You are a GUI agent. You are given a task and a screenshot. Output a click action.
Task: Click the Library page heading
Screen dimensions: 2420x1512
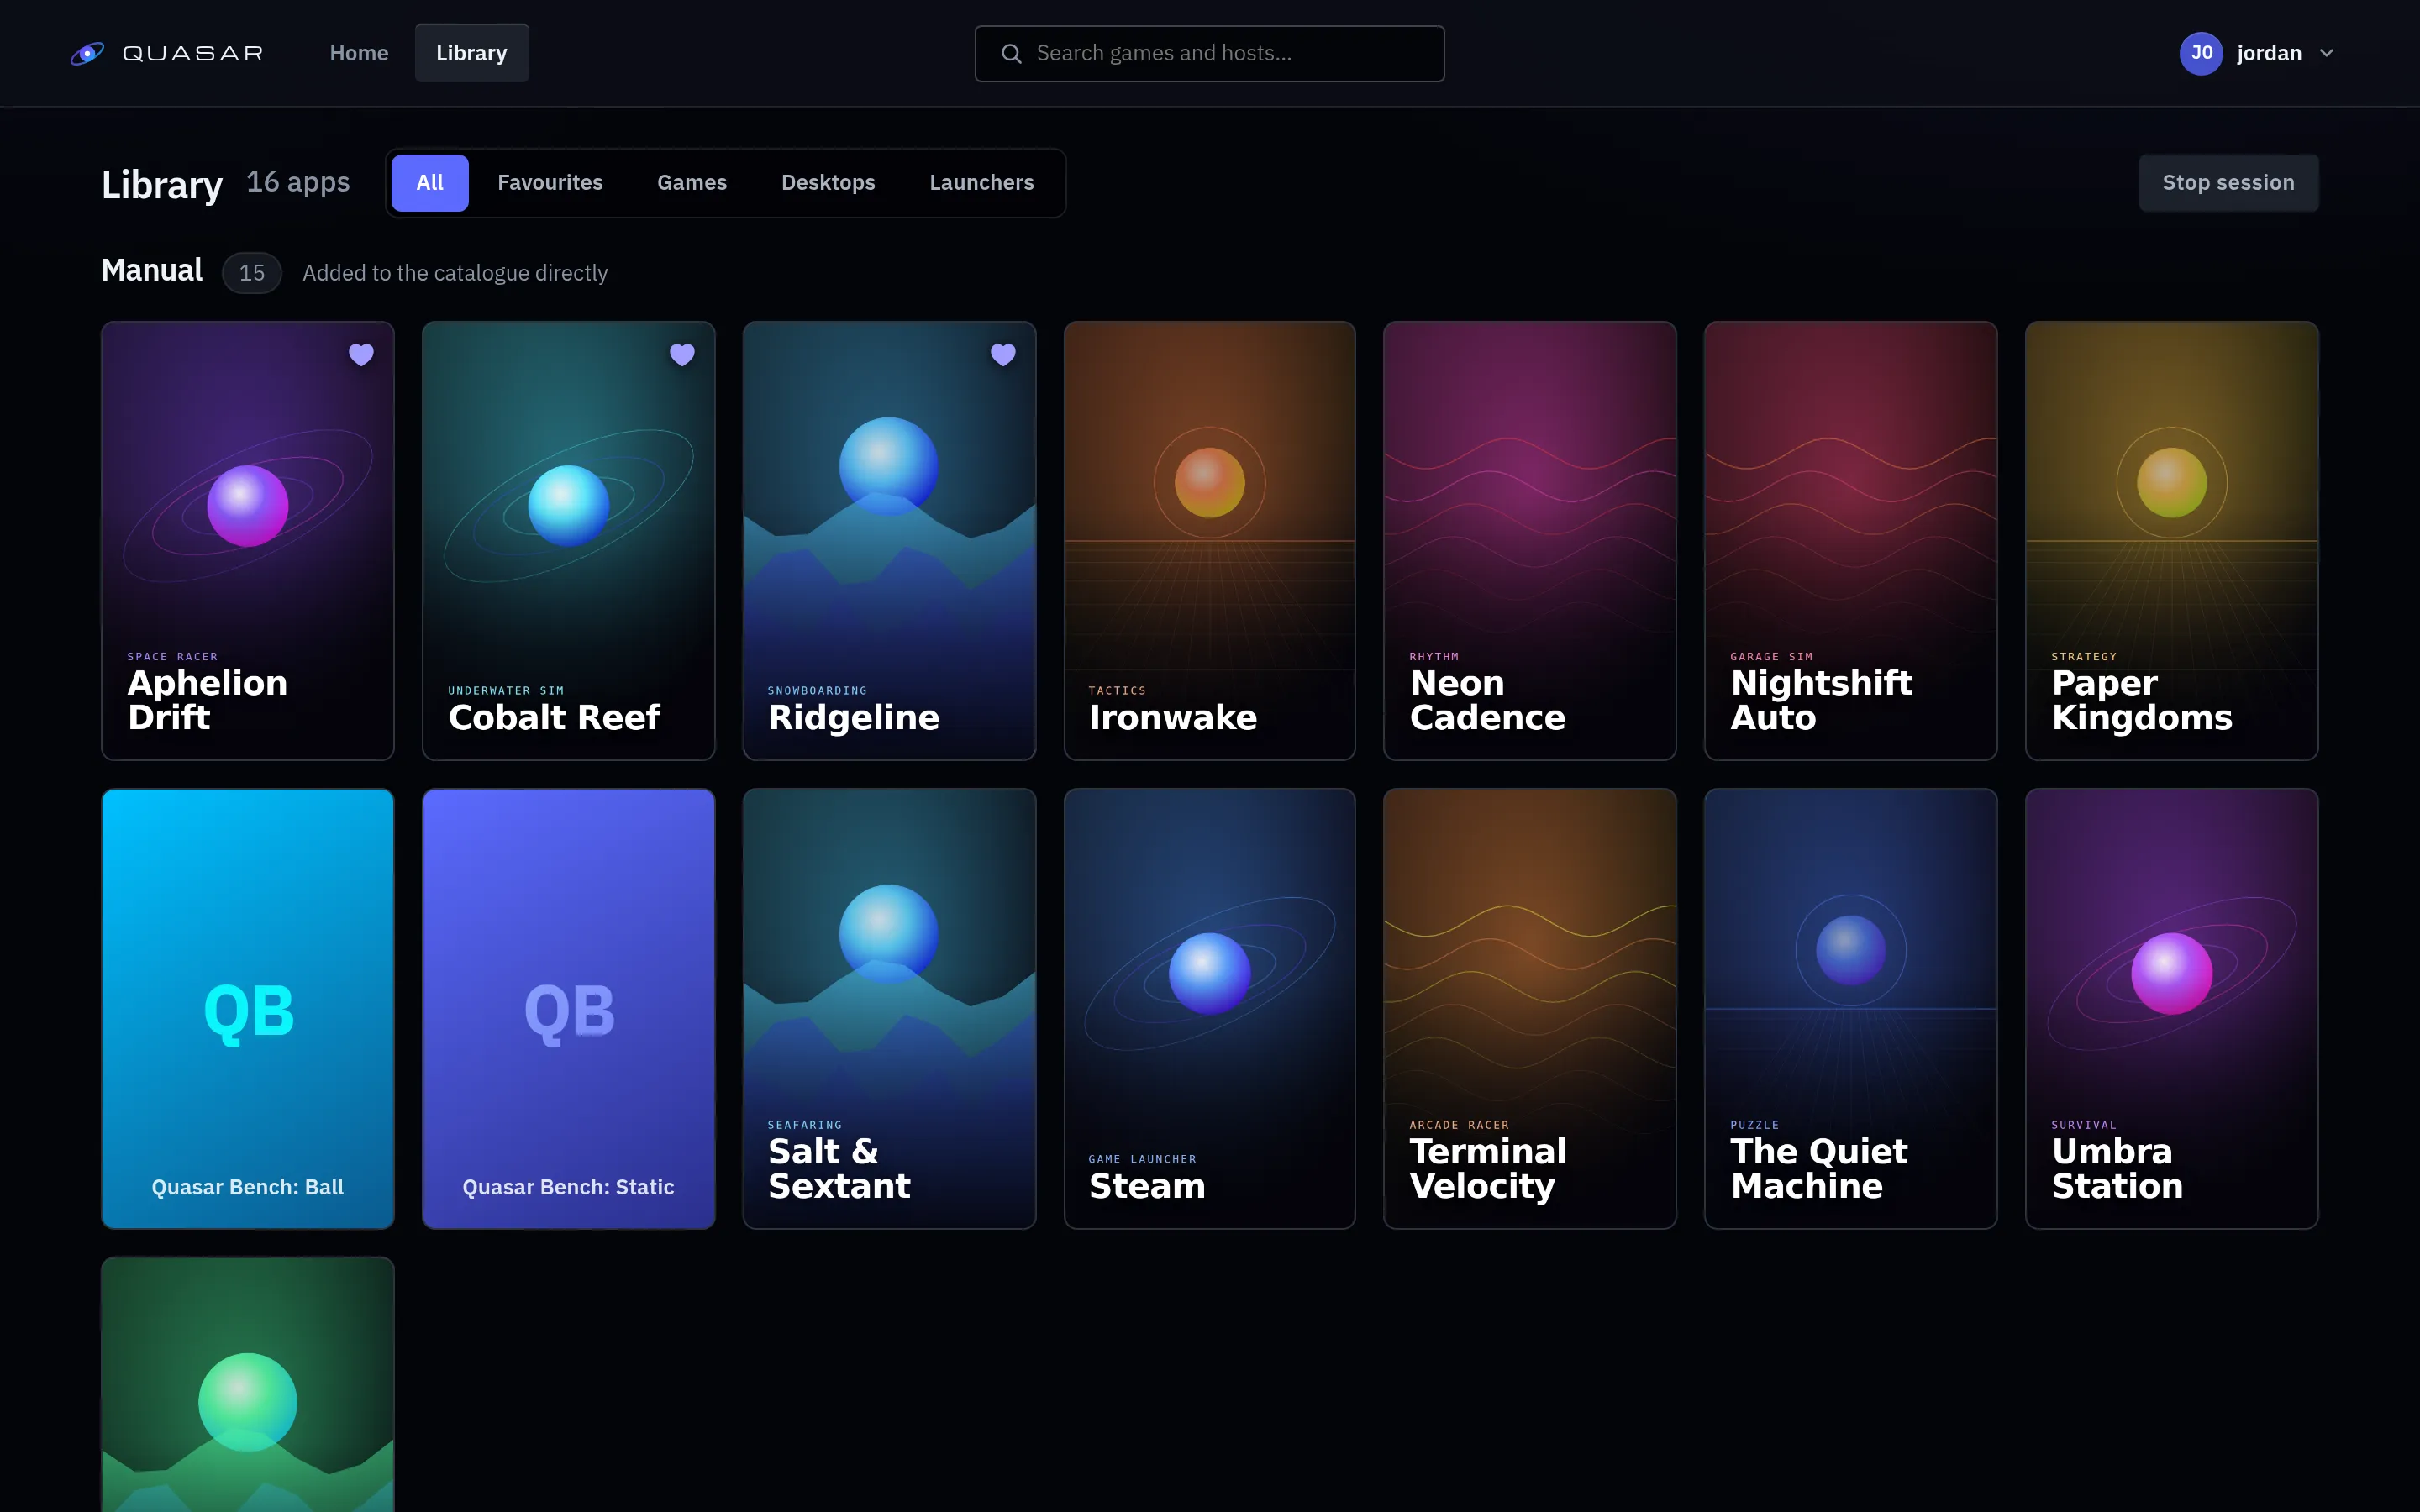[x=162, y=185]
